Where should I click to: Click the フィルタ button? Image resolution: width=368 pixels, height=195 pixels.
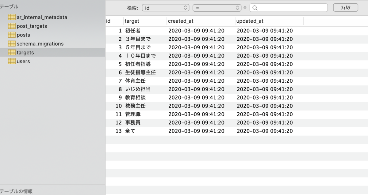point(346,8)
